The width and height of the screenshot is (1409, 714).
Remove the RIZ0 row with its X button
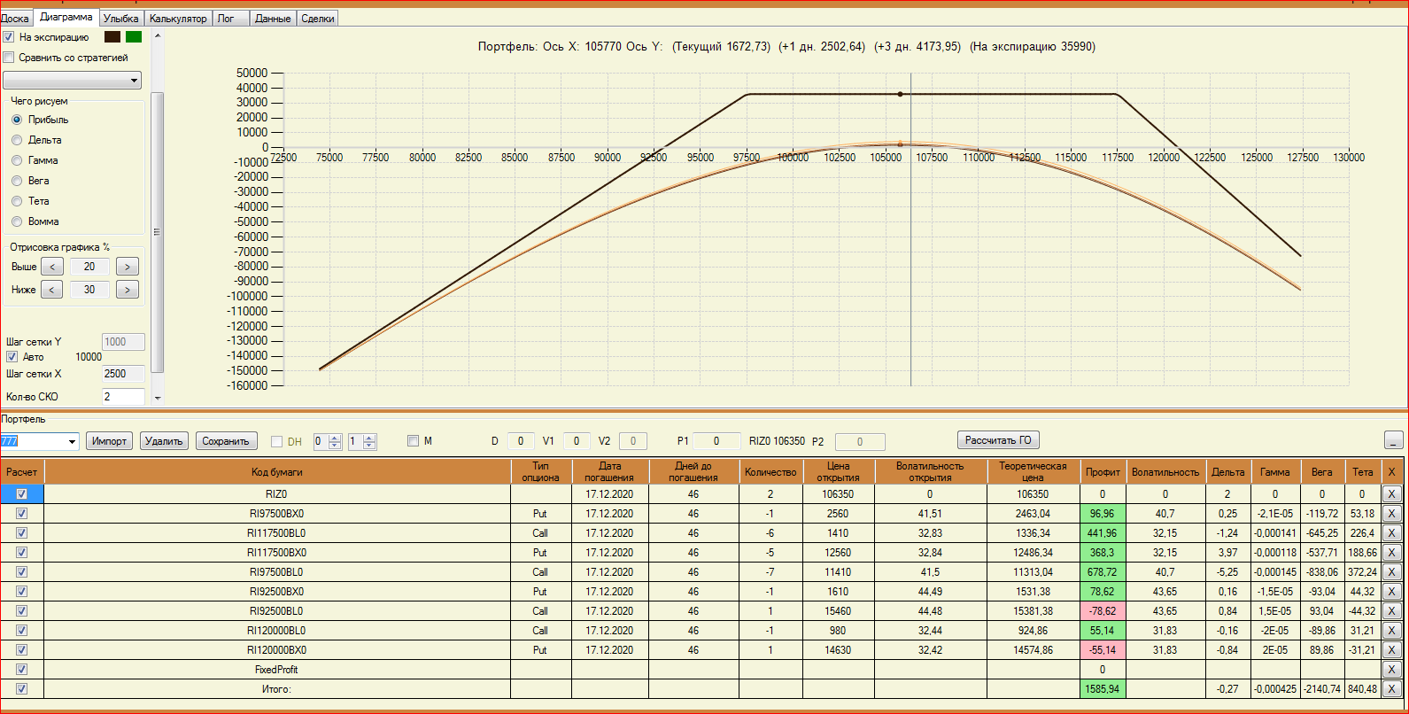coord(1391,494)
